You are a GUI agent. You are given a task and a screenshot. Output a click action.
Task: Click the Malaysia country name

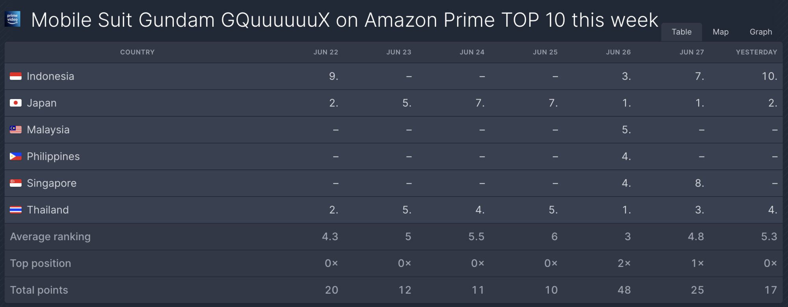(48, 130)
